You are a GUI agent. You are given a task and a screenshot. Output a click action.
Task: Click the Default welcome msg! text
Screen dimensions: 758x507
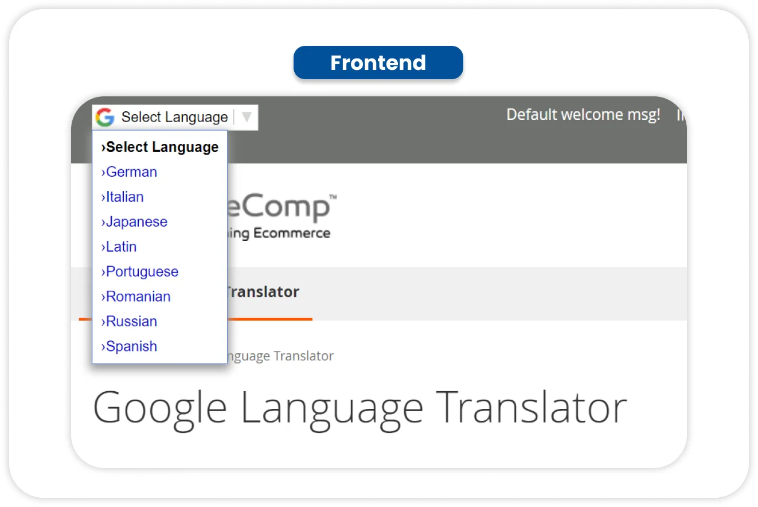point(583,114)
